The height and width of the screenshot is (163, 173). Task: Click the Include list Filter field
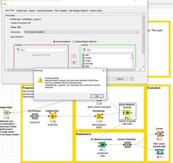point(108,50)
